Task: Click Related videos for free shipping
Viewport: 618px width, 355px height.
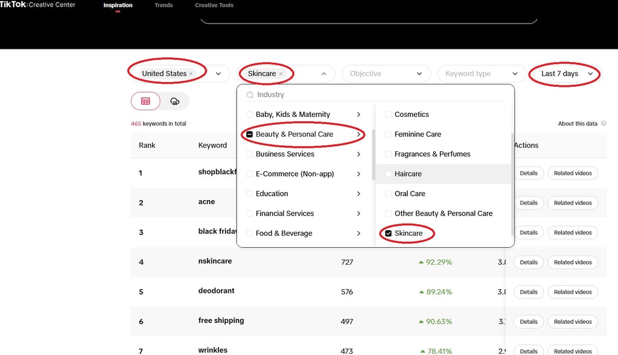Action: [x=573, y=321]
